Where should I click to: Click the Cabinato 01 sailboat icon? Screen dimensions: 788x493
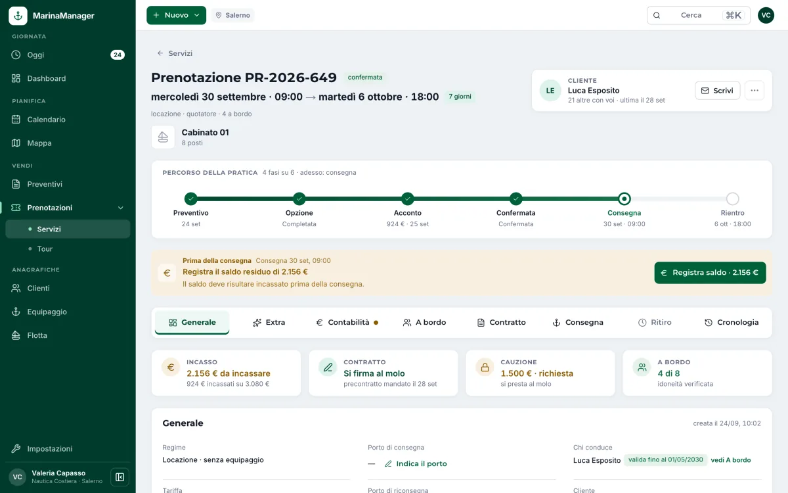(x=163, y=137)
